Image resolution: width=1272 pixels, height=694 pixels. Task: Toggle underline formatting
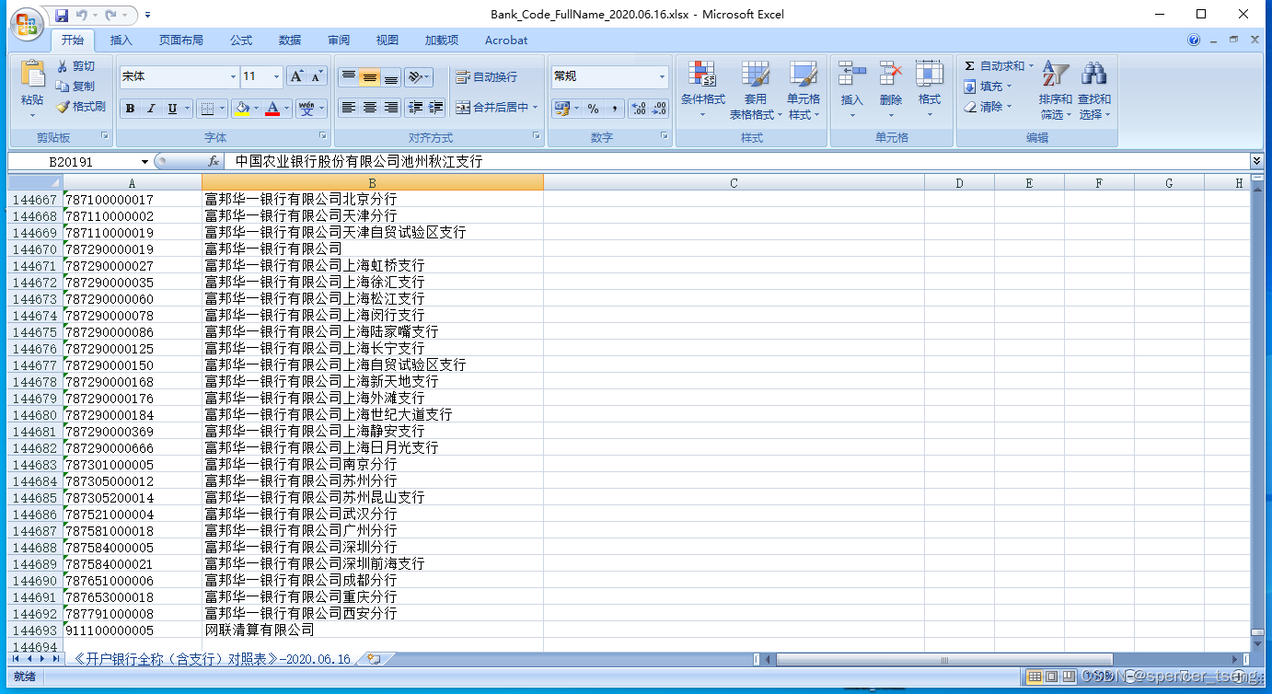(172, 109)
